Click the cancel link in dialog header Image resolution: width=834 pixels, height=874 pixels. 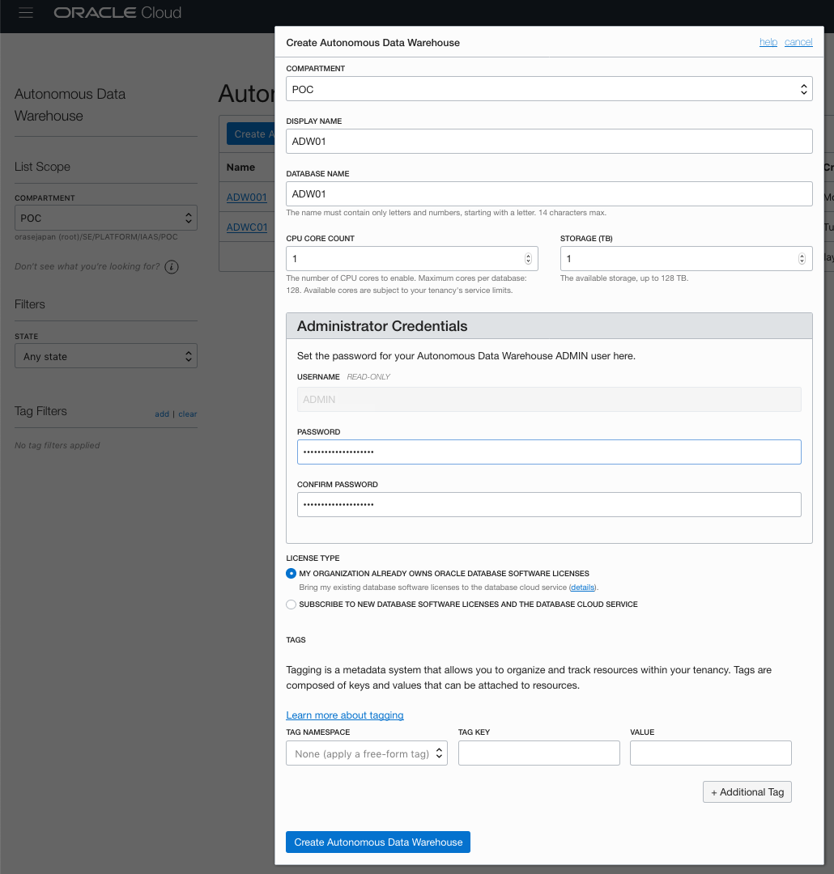pyautogui.click(x=798, y=42)
